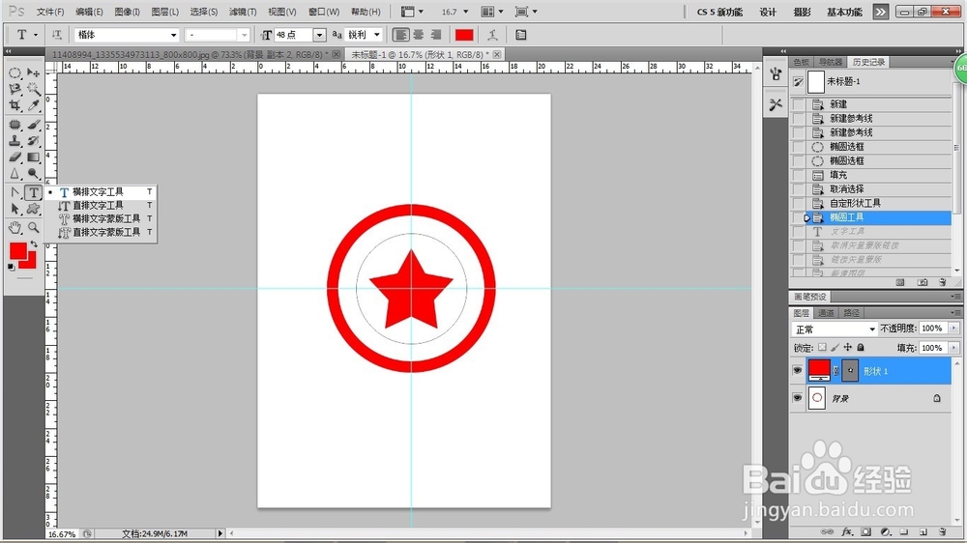
Task: Click the active Type tool button
Action: point(33,192)
